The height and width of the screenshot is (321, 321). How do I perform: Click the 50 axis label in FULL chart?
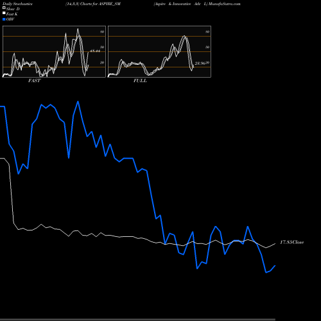[x=207, y=47]
